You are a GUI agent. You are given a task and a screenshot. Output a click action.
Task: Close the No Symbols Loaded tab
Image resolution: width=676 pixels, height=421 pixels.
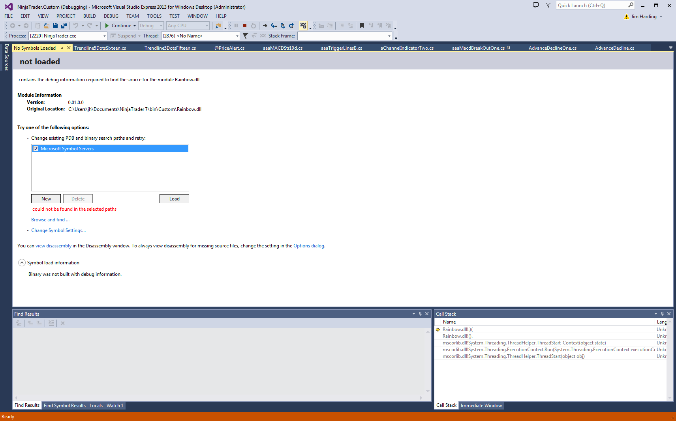click(69, 48)
